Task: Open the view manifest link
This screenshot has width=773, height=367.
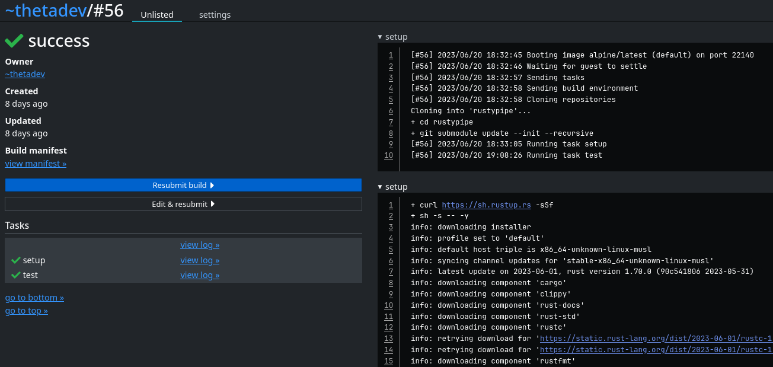Action: [x=36, y=164]
